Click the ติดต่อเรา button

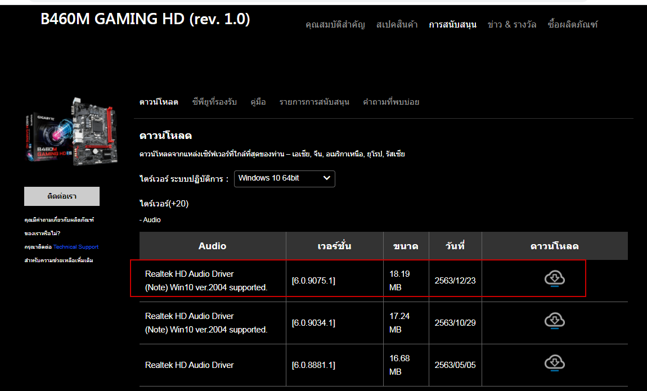[62, 196]
